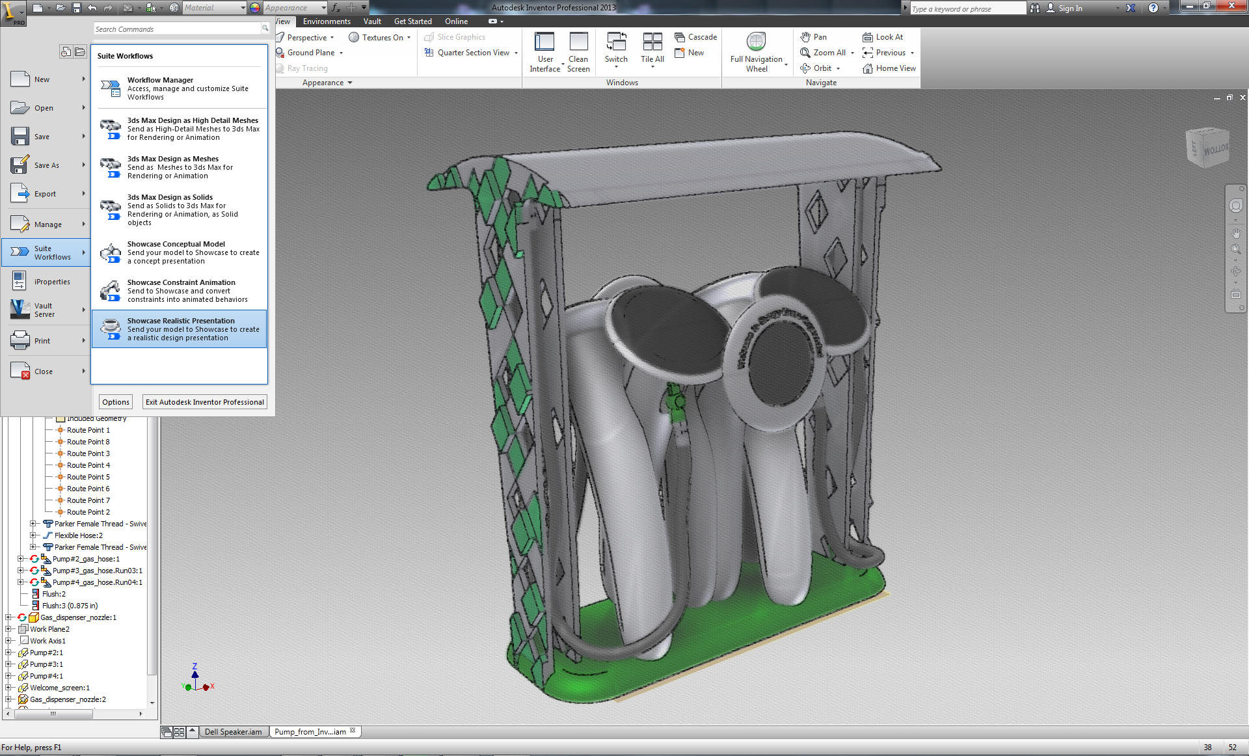Click Sign In link
Image resolution: width=1249 pixels, height=756 pixels.
1070,8
